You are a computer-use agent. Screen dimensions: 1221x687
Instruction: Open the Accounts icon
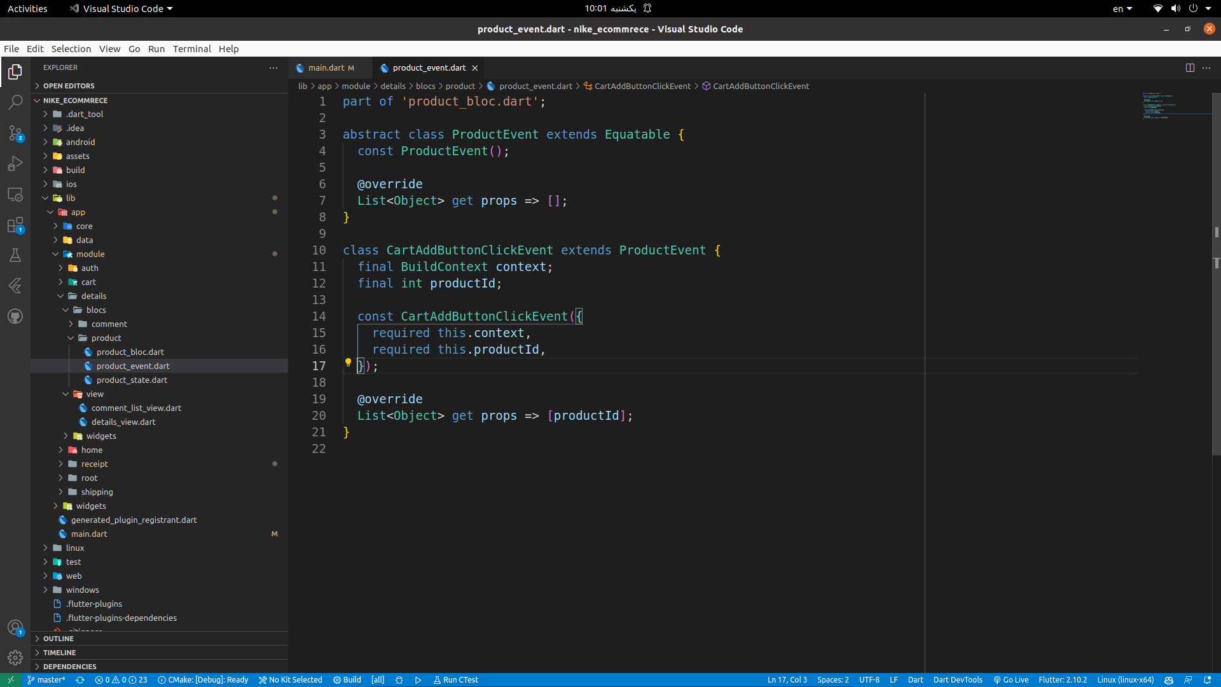[x=15, y=627]
